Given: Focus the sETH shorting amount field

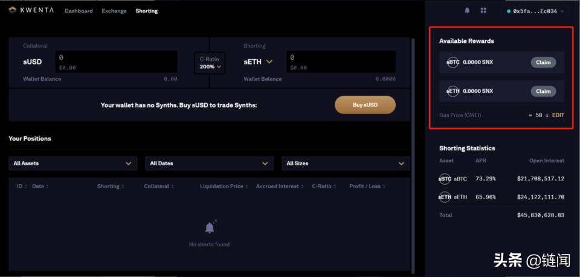Looking at the screenshot, I should 341,62.
